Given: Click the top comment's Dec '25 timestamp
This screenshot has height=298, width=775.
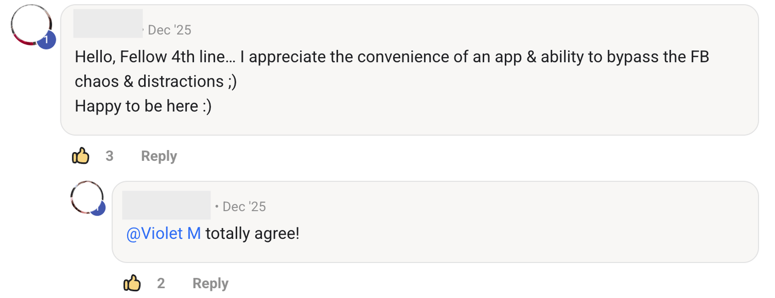Looking at the screenshot, I should pyautogui.click(x=169, y=30).
